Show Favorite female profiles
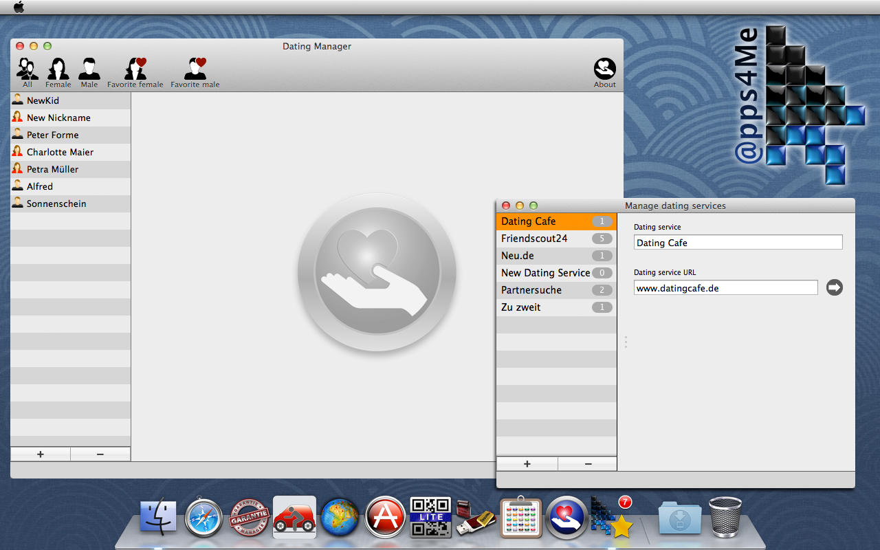The height and width of the screenshot is (550, 880). pyautogui.click(x=135, y=72)
